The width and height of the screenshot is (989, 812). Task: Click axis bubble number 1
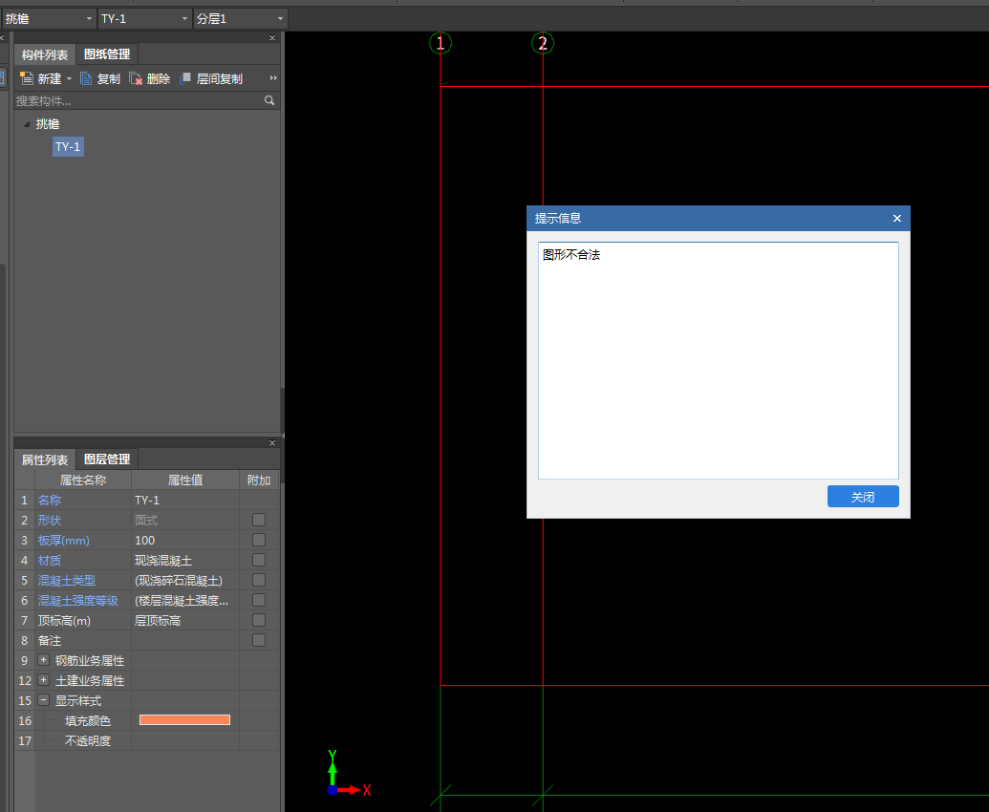[441, 44]
